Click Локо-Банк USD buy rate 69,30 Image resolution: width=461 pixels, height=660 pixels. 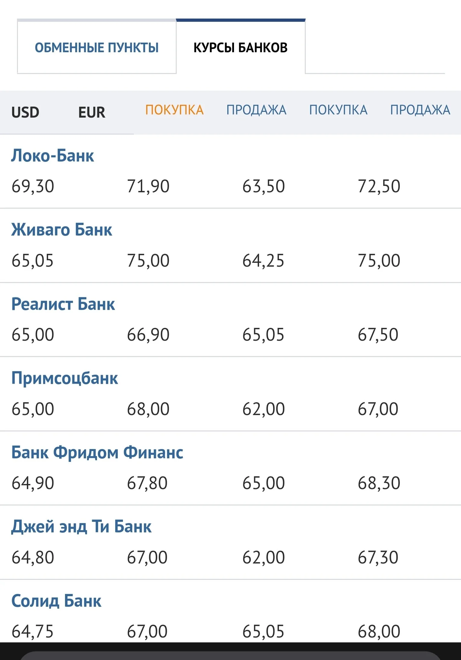(33, 187)
